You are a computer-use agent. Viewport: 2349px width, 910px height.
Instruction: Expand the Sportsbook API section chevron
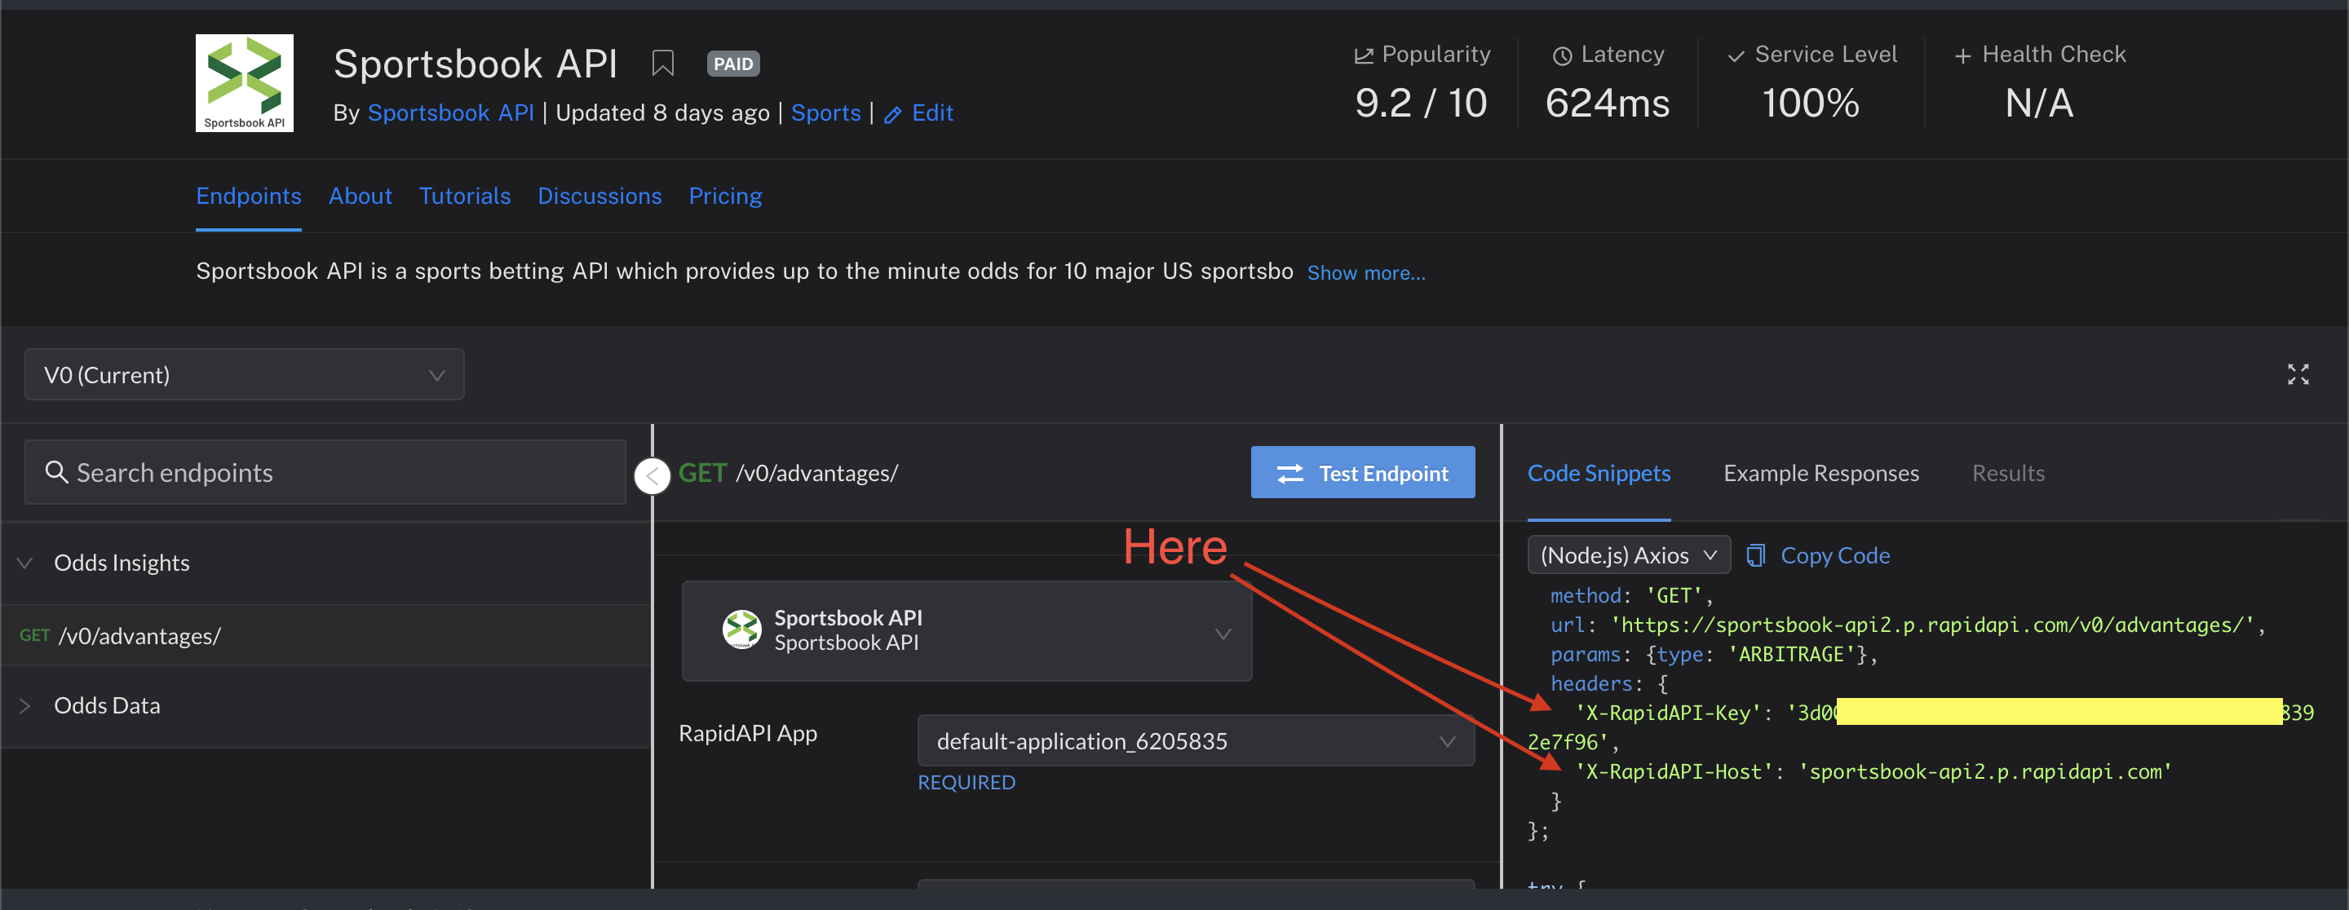(1223, 634)
